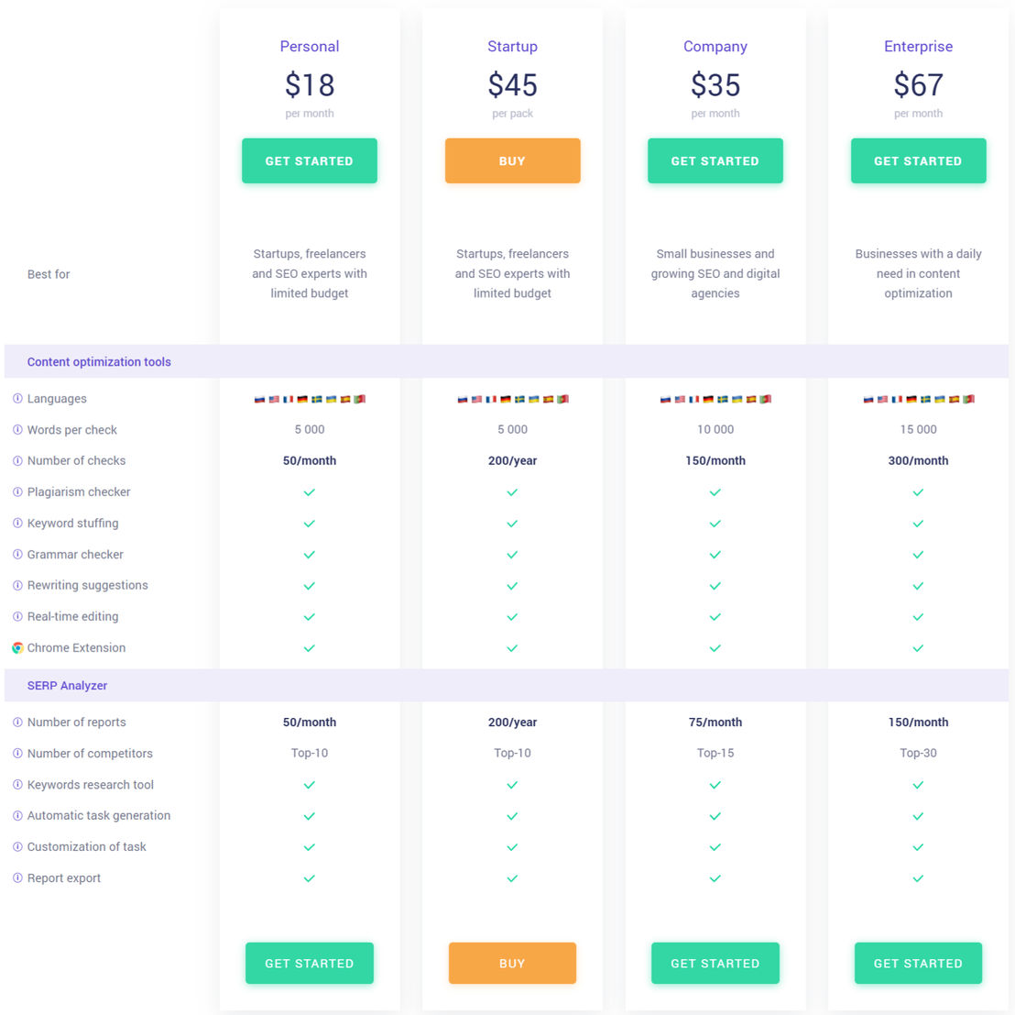Click the info icon beside Languages
This screenshot has width=1015, height=1015.
pos(17,398)
